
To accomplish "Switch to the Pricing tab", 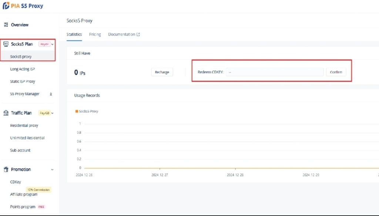I will 95,34.
